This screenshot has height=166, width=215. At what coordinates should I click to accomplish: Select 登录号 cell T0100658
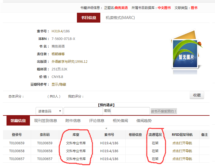tap(17, 151)
